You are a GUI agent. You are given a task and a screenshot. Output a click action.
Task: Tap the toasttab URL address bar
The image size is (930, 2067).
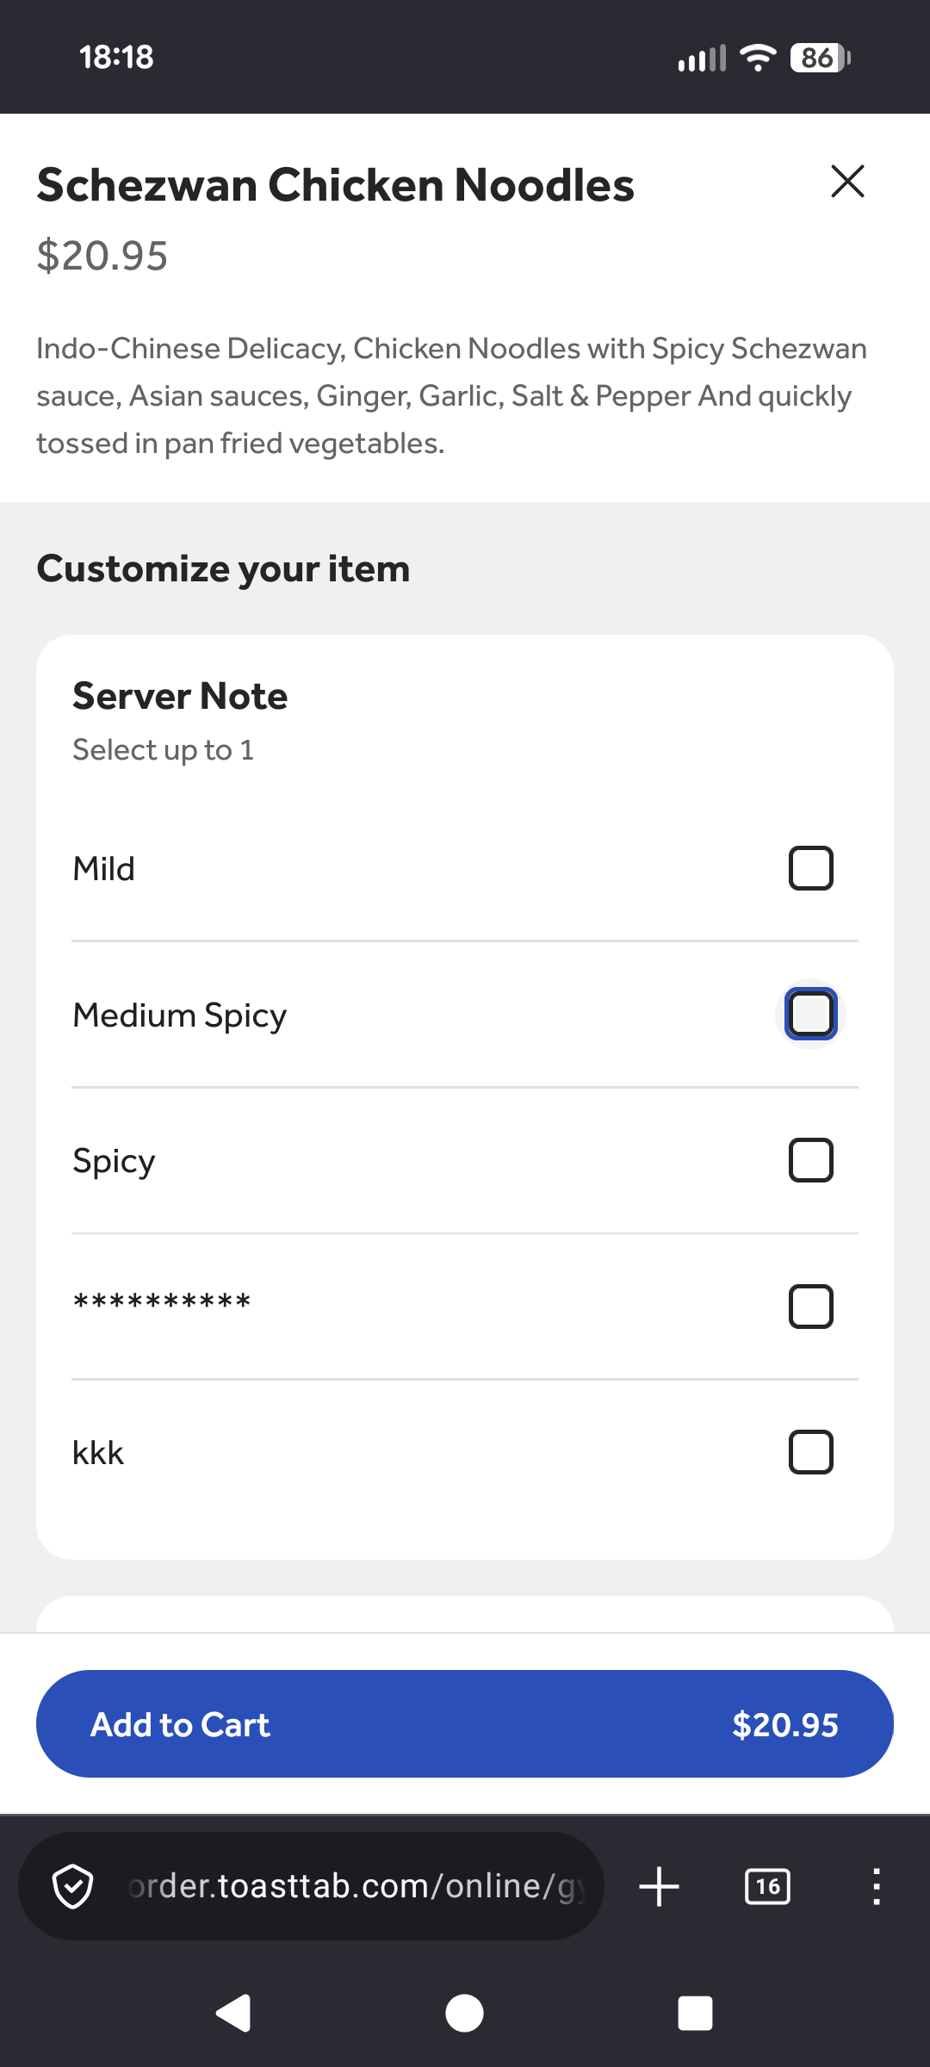tap(353, 1886)
